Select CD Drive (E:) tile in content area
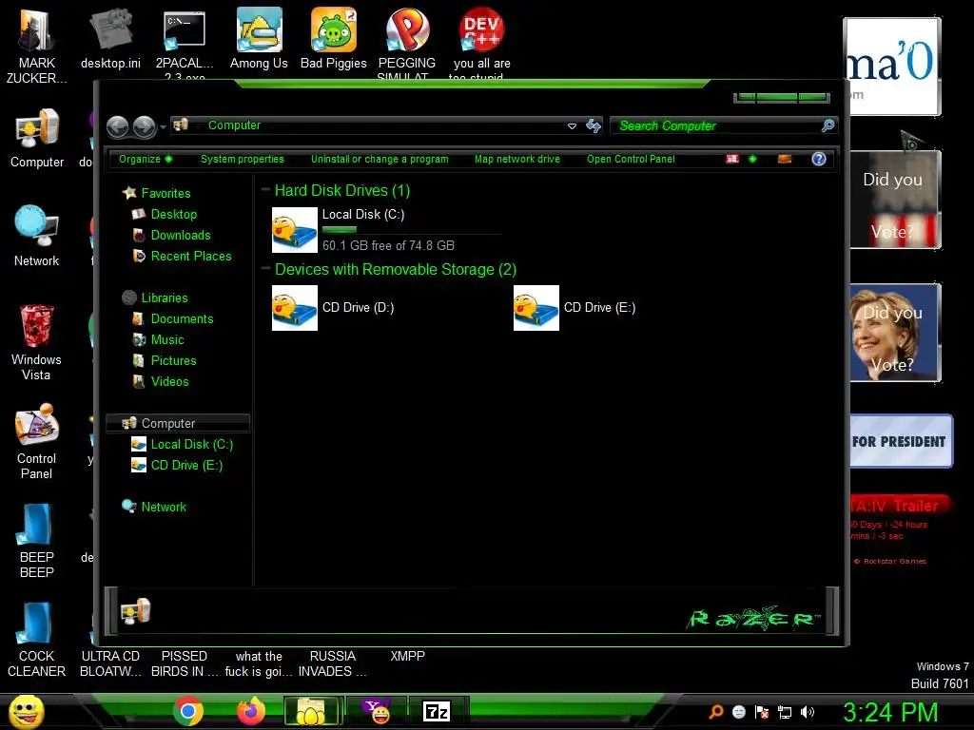 point(575,308)
